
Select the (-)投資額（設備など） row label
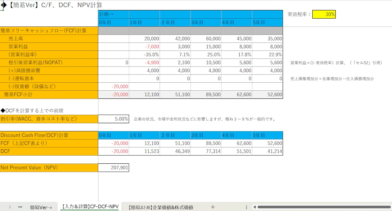coord(49,87)
